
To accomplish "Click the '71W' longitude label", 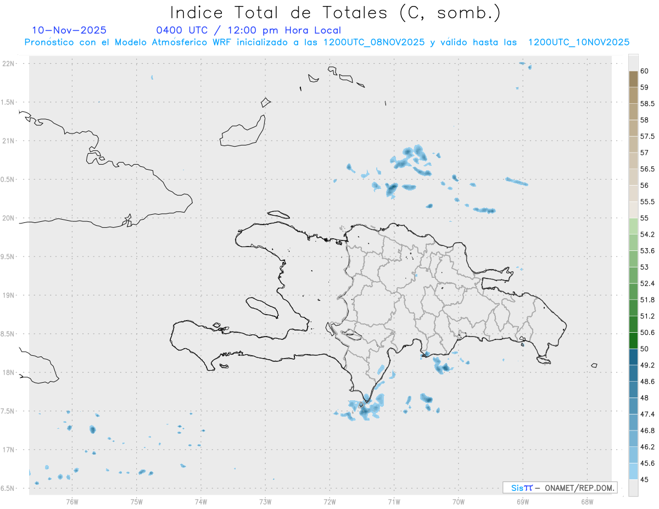I will [394, 501].
